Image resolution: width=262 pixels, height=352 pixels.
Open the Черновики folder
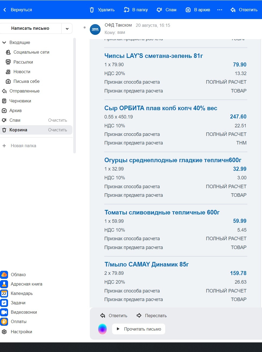tap(20, 101)
